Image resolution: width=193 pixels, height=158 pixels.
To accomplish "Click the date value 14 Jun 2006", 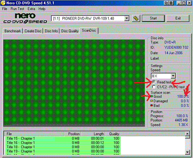I will [x=174, y=53].
